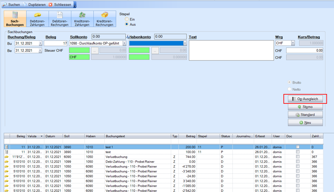Click the Duplizieren toolbar item
The height and width of the screenshot is (192, 334).
tap(34, 5)
